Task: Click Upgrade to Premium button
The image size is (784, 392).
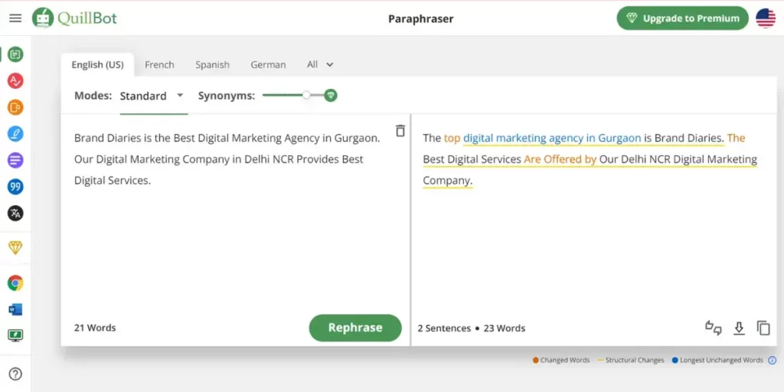Action: (x=682, y=18)
